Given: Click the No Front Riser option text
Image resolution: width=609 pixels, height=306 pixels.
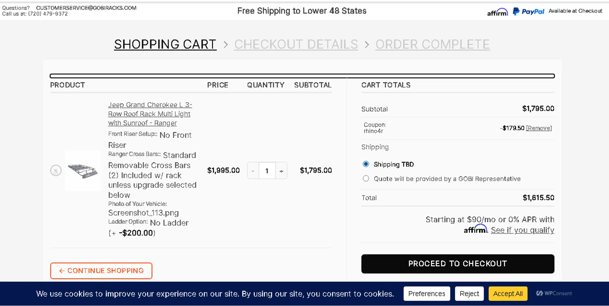Looking at the screenshot, I should 150,140.
